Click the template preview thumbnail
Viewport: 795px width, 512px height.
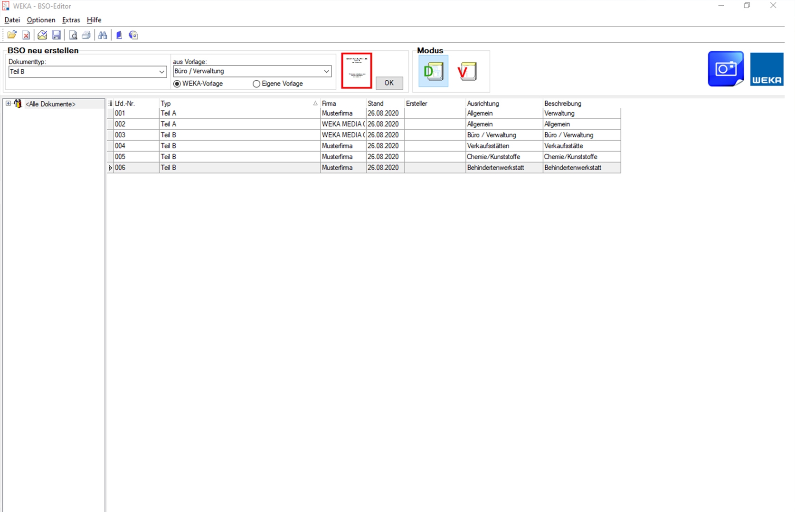[357, 70]
